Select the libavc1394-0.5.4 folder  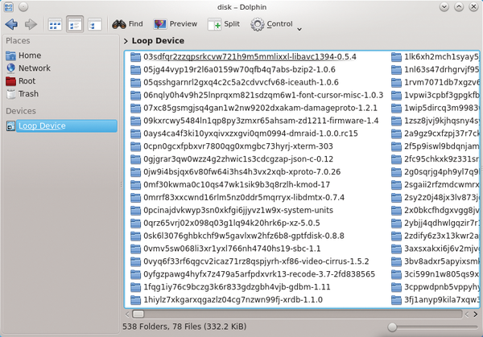249,57
